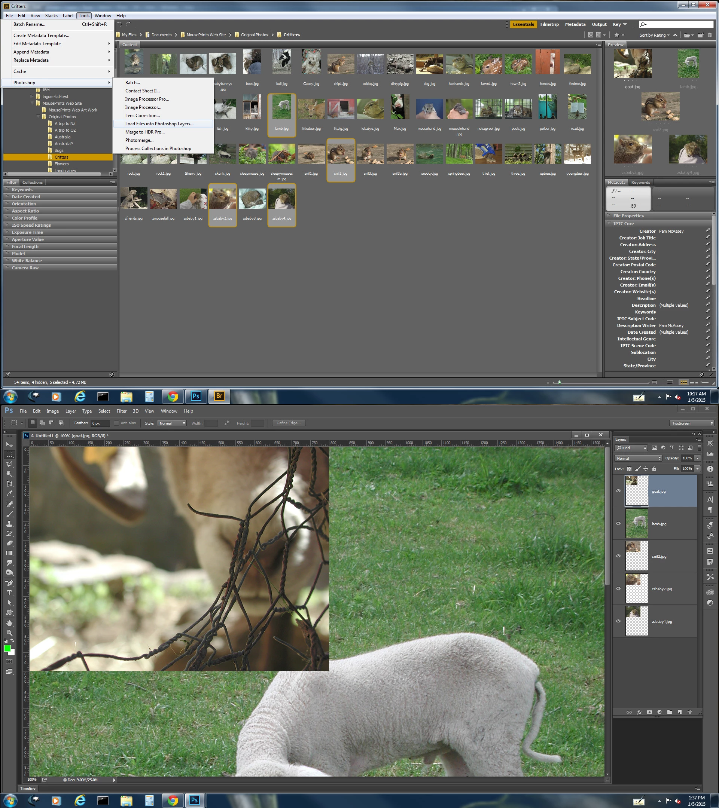This screenshot has width=719, height=808.
Task: Toggle visibility of lamb.jpg layer
Action: (x=618, y=523)
